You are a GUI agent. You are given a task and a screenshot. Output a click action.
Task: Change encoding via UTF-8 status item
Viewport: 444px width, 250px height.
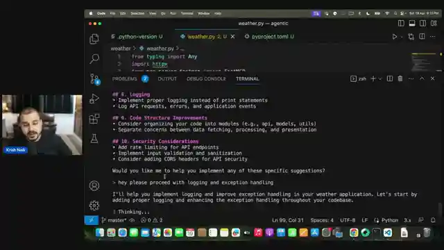click(348, 220)
